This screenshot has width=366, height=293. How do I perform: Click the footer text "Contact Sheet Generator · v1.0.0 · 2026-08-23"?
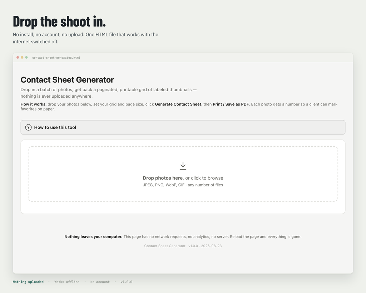pos(183,246)
